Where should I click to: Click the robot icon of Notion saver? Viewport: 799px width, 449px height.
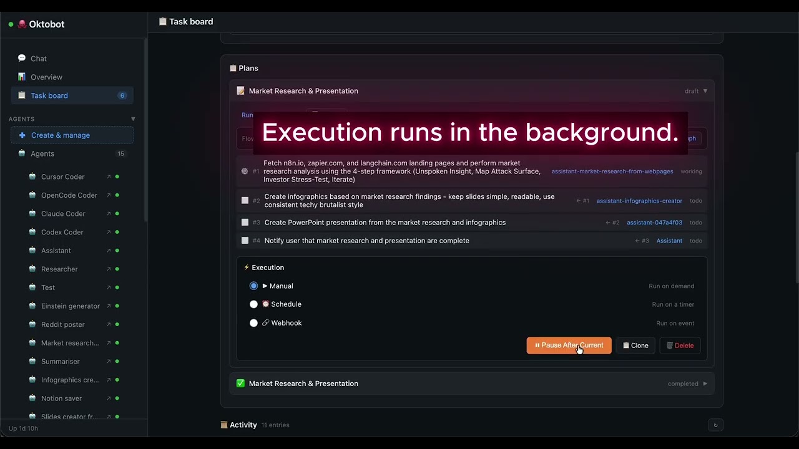32,398
